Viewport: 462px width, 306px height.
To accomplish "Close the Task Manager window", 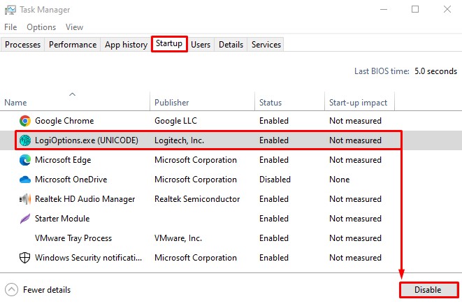I will tap(447, 9).
